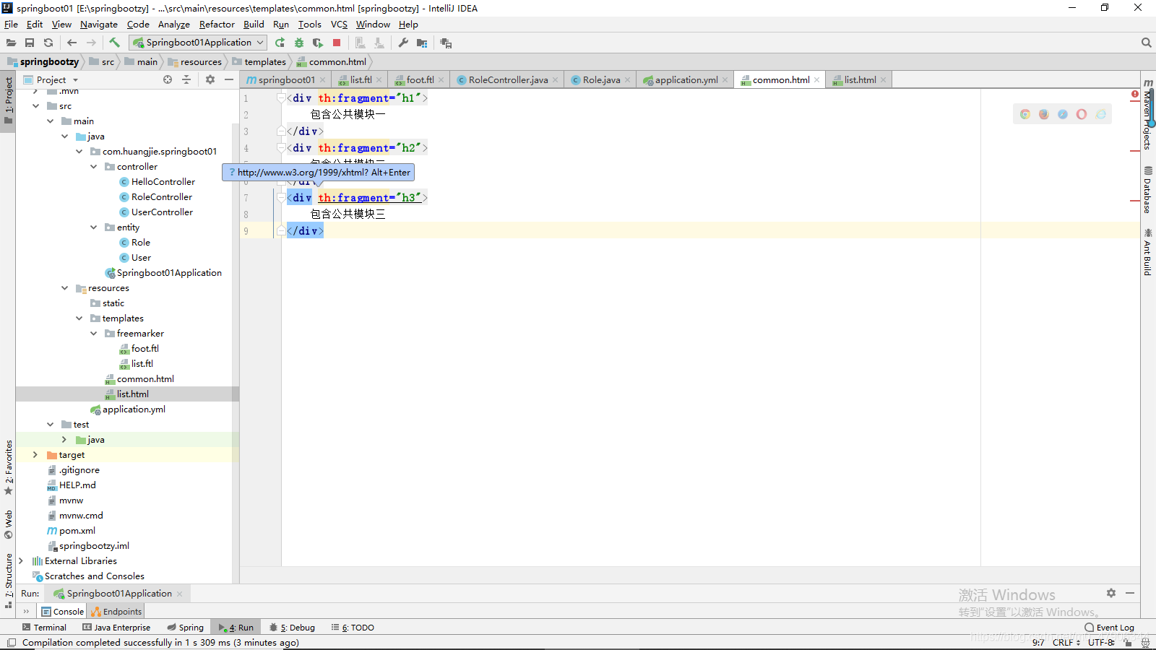Open Project Structure toolbar icon
Image resolution: width=1156 pixels, height=650 pixels.
pos(422,43)
